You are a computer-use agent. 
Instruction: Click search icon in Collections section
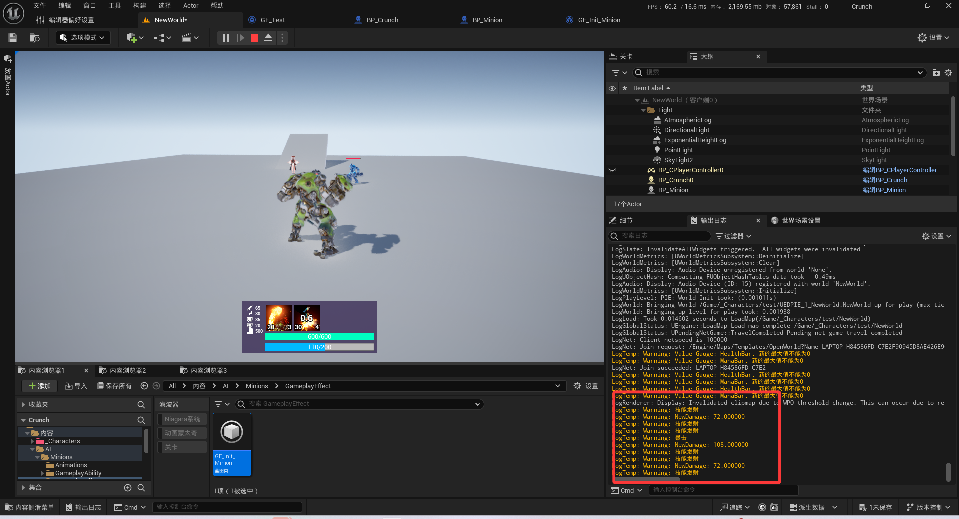[141, 488]
